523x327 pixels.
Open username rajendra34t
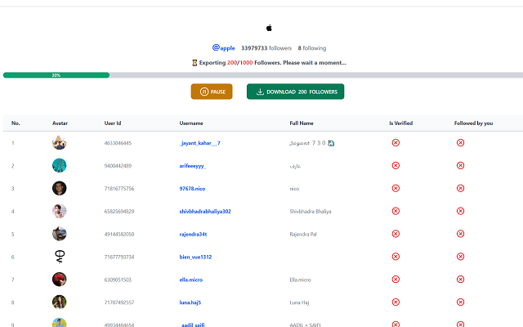click(x=193, y=235)
